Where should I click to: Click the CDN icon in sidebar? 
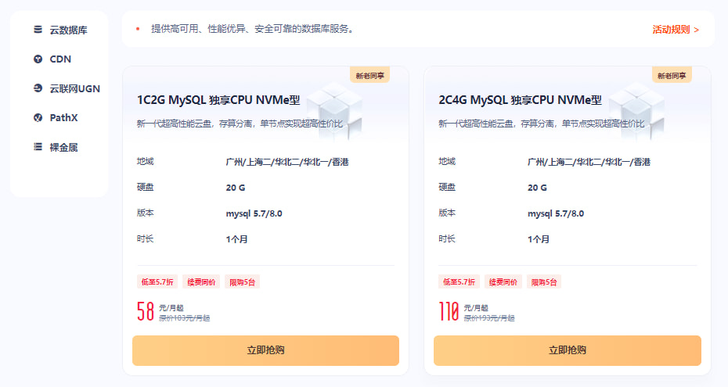(38, 59)
